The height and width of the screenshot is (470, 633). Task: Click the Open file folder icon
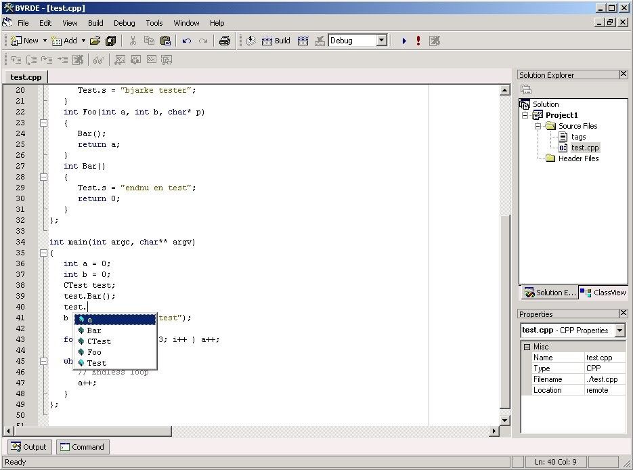[95, 41]
